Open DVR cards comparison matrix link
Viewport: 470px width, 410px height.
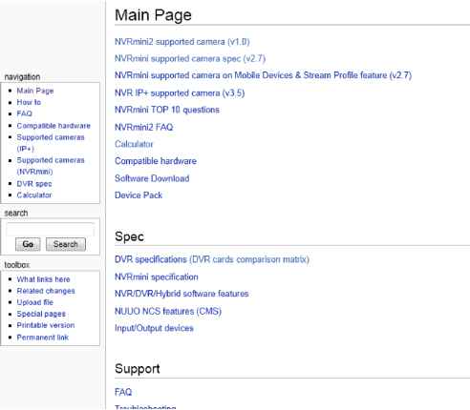click(x=249, y=259)
